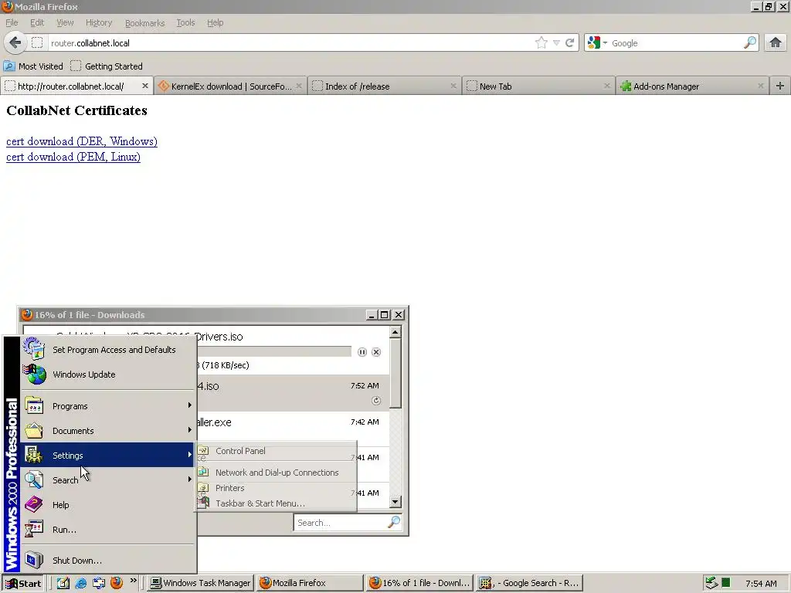
Task: Open the View menu
Action: [x=65, y=22]
